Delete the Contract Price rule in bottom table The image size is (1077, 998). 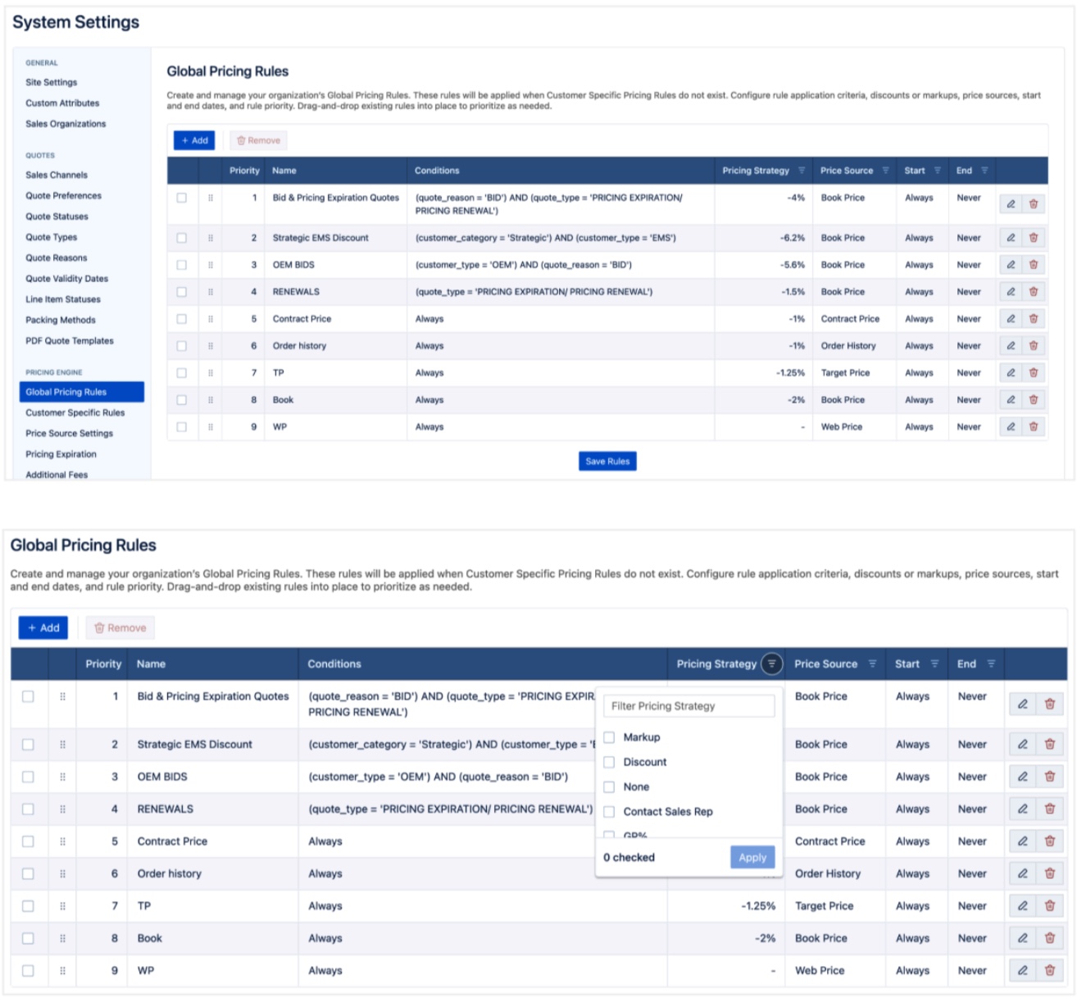click(x=1049, y=841)
